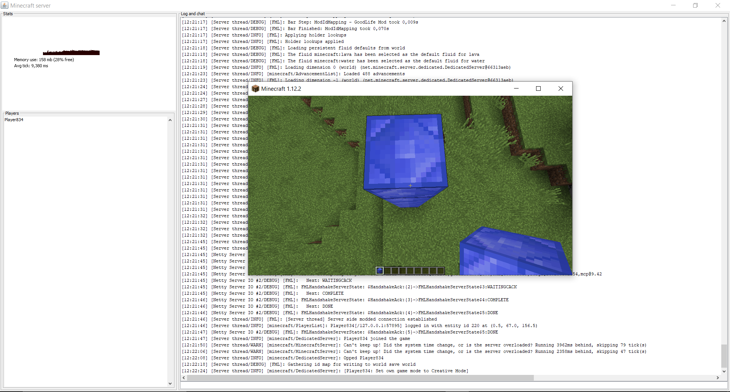Click the Minecraft 1.12.2 window crafting-table icon
This screenshot has height=392, width=730.
255,89
